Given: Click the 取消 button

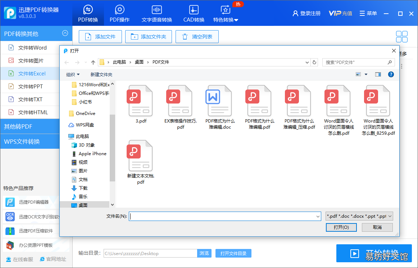Looking at the screenshot, I should coord(377,227).
